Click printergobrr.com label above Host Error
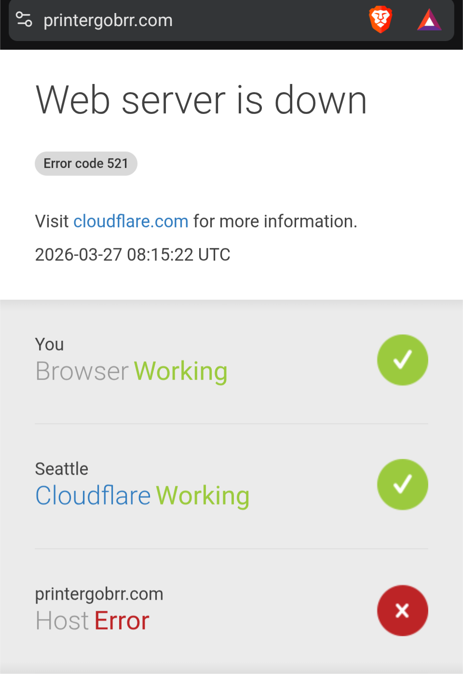Screen dimensions: 463x674 (99, 594)
